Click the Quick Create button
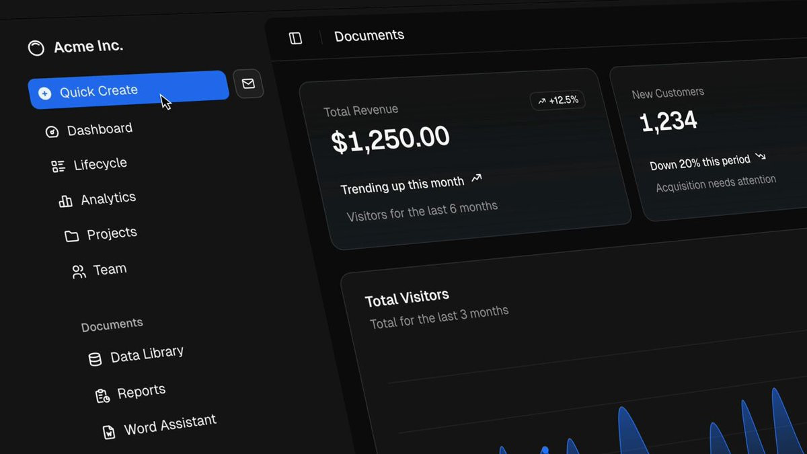Screen dimensions: 807x454 click(128, 89)
